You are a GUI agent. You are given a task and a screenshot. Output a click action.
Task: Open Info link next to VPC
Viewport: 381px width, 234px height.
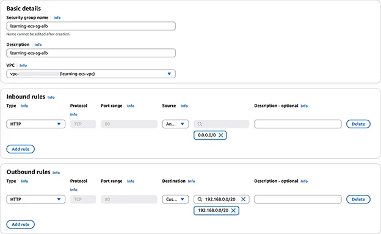pos(23,65)
